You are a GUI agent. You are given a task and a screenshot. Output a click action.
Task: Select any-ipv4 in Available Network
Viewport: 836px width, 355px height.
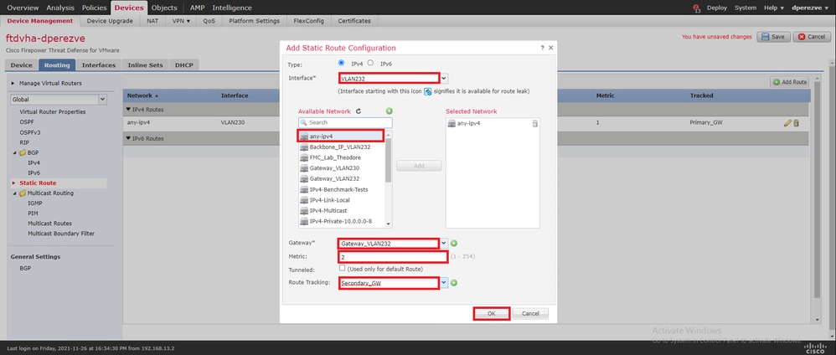(x=340, y=136)
